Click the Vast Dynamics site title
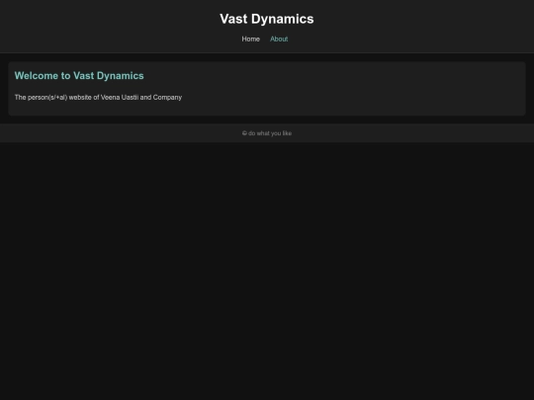The height and width of the screenshot is (400, 534). 267,19
